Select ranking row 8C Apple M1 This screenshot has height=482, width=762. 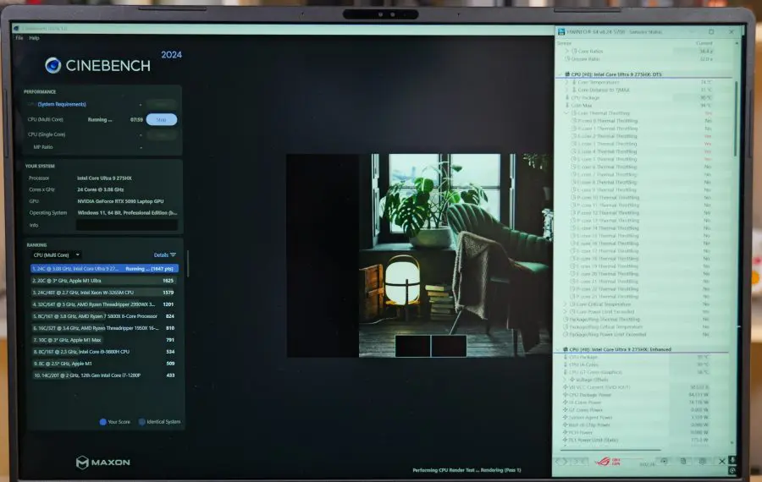pos(103,364)
